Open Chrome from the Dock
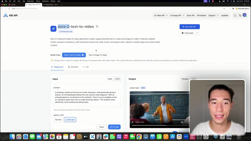The image size is (251, 141). click(x=139, y=137)
